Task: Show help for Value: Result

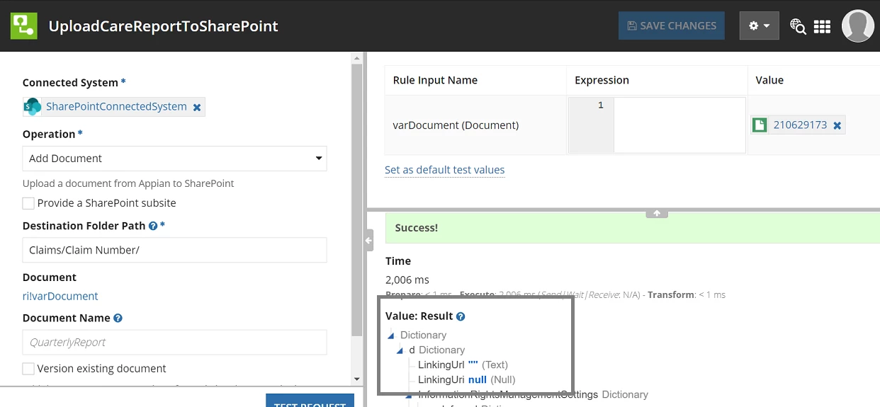Action: coord(461,316)
